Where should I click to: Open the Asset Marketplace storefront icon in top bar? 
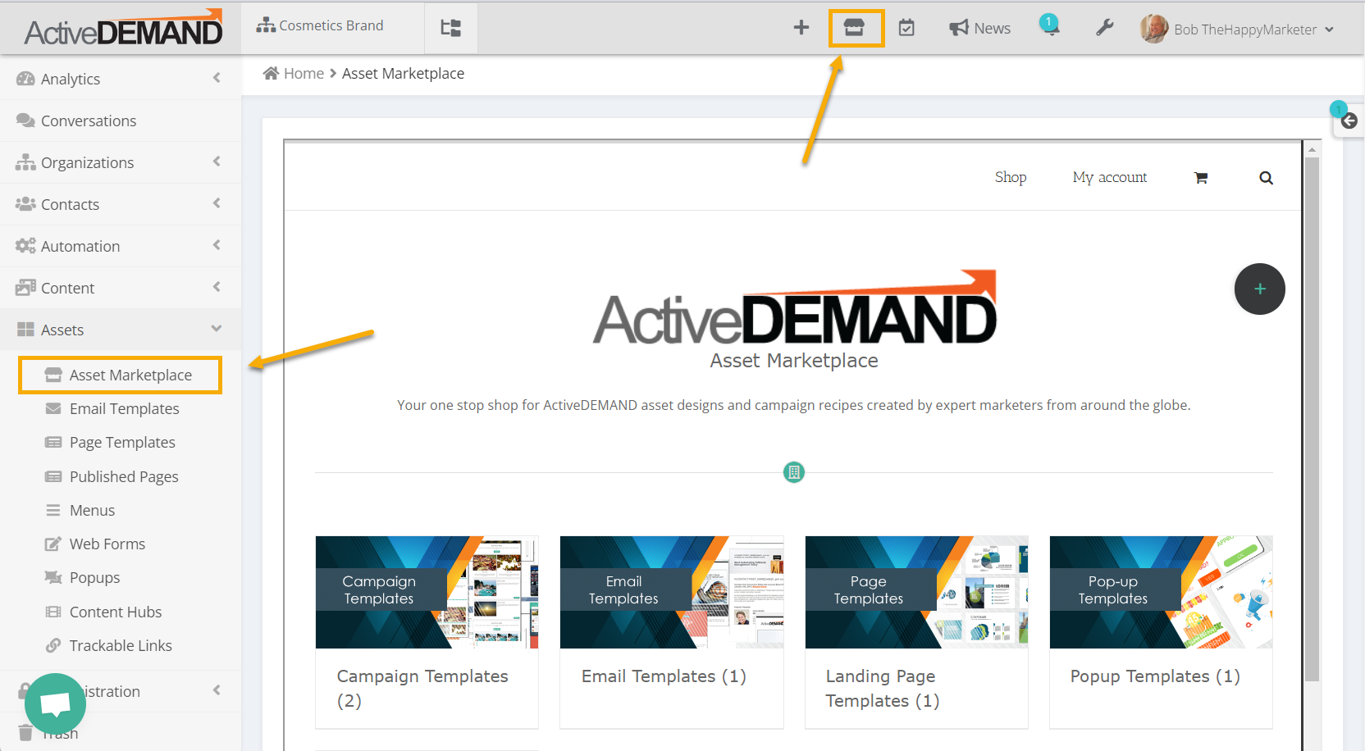tap(854, 28)
